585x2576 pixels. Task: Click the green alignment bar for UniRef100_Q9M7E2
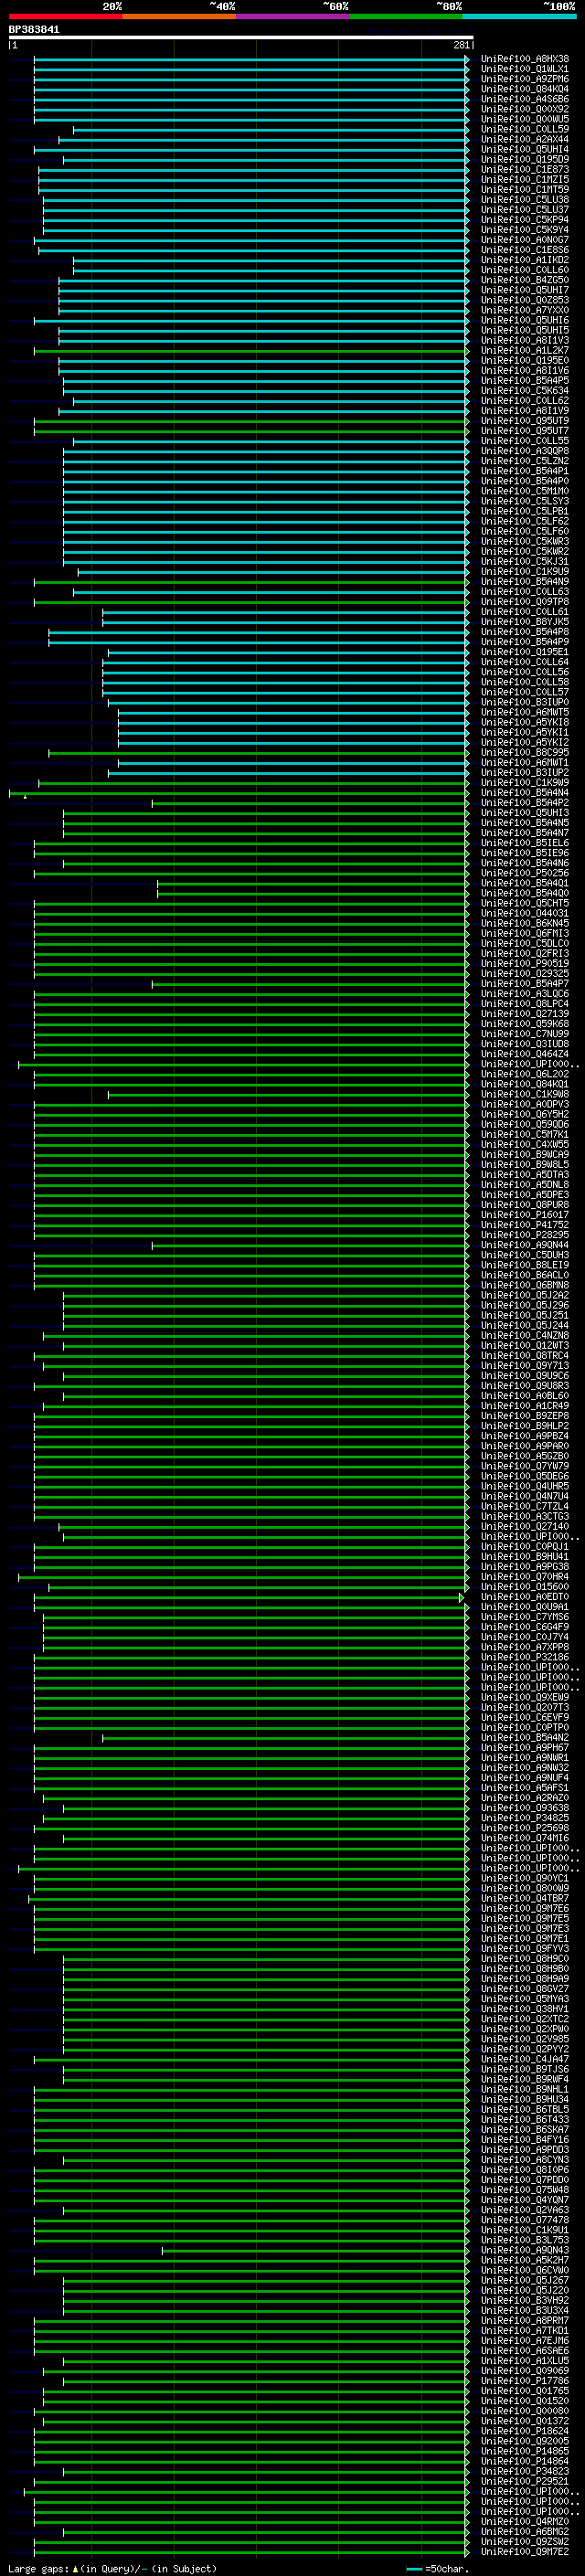point(251,2551)
